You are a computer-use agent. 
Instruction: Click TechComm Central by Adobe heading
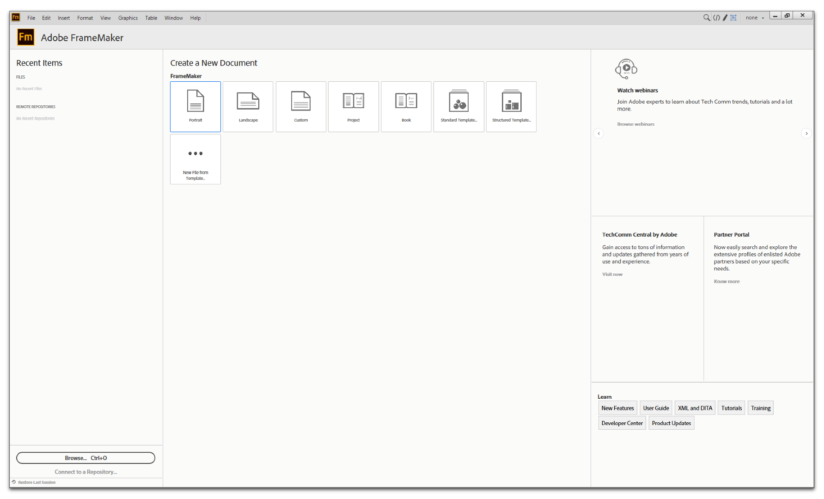[x=640, y=235]
